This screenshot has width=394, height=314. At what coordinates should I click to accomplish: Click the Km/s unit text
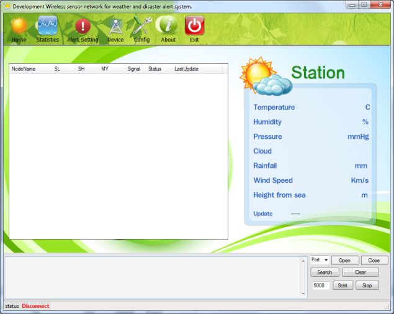click(360, 180)
